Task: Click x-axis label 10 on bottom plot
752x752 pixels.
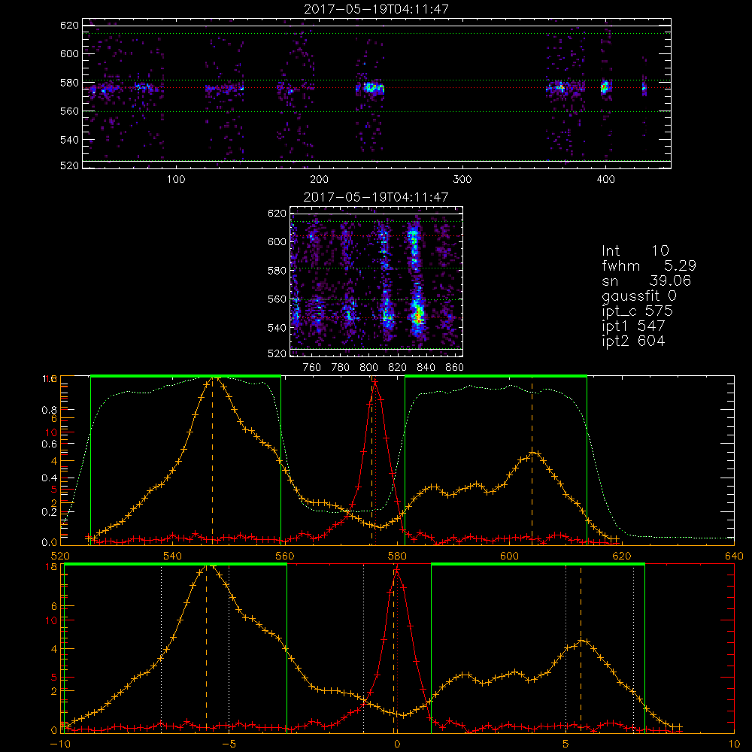Action: pyautogui.click(x=734, y=744)
